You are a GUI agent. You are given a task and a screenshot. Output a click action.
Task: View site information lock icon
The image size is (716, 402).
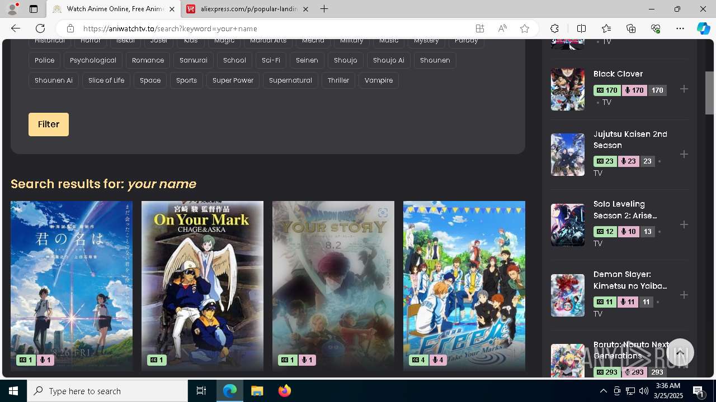pos(70,28)
